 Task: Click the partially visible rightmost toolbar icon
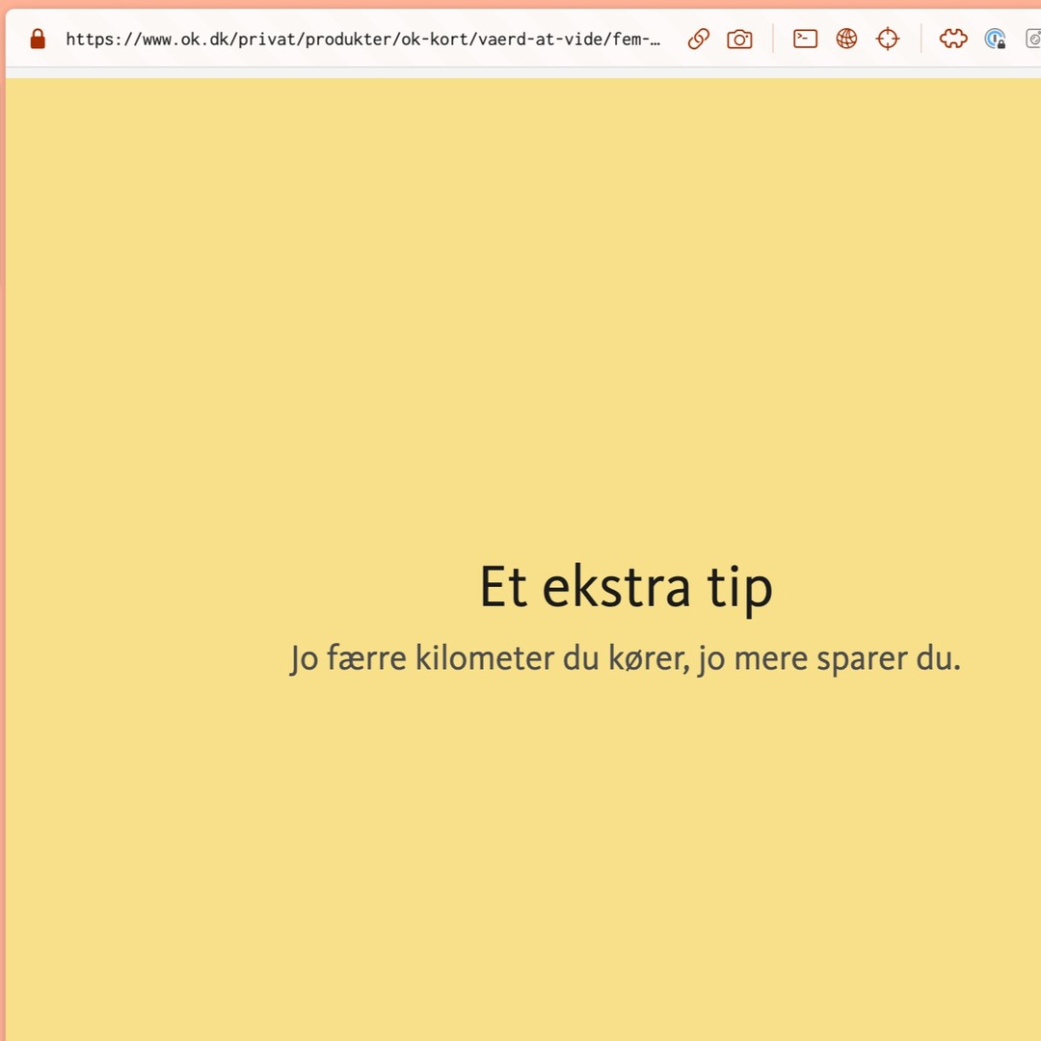coord(1033,40)
